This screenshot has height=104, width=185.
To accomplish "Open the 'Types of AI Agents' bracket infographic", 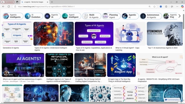I will (x=129, y=93).
